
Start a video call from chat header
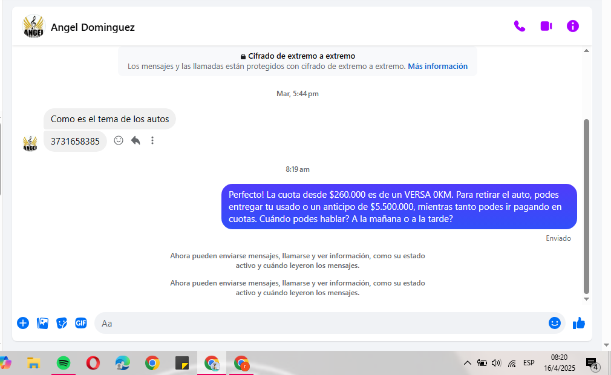pyautogui.click(x=546, y=26)
